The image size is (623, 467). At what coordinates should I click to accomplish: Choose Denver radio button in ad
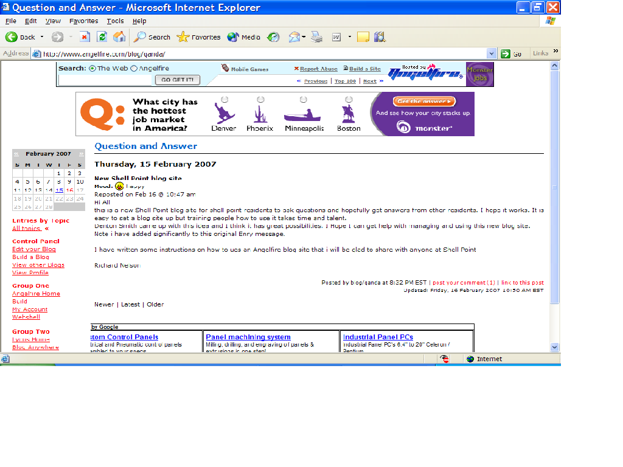click(x=224, y=100)
